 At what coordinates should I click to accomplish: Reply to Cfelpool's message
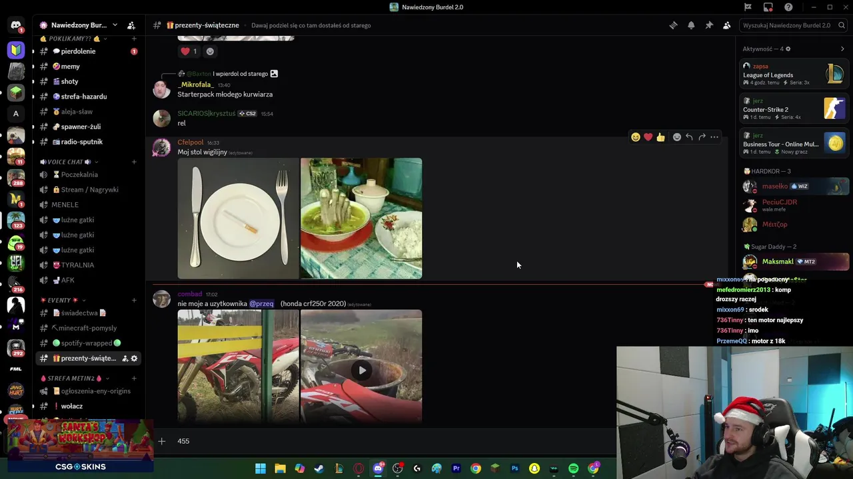pyautogui.click(x=689, y=137)
